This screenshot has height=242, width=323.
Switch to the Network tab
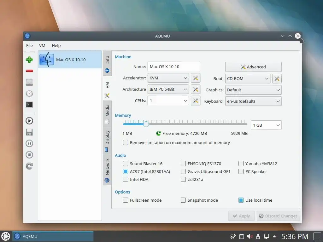pyautogui.click(x=107, y=170)
